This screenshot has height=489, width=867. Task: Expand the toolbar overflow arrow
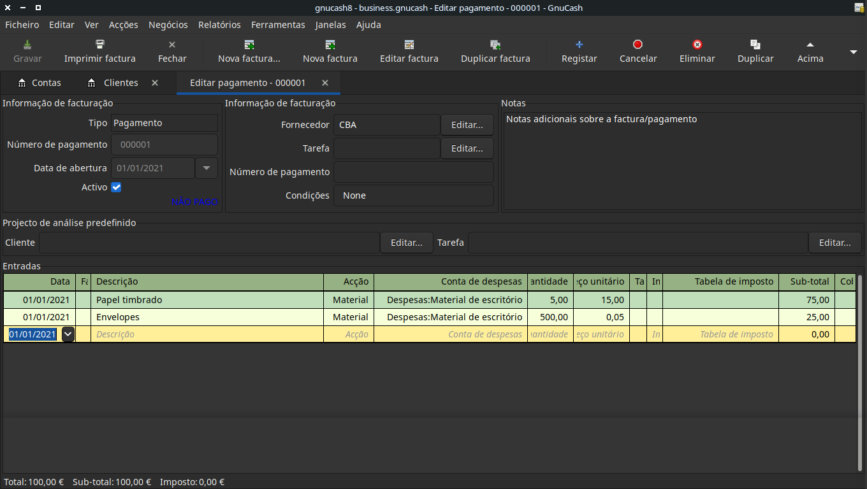point(854,52)
